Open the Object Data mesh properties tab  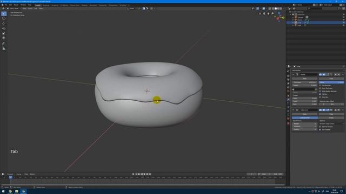(x=288, y=115)
